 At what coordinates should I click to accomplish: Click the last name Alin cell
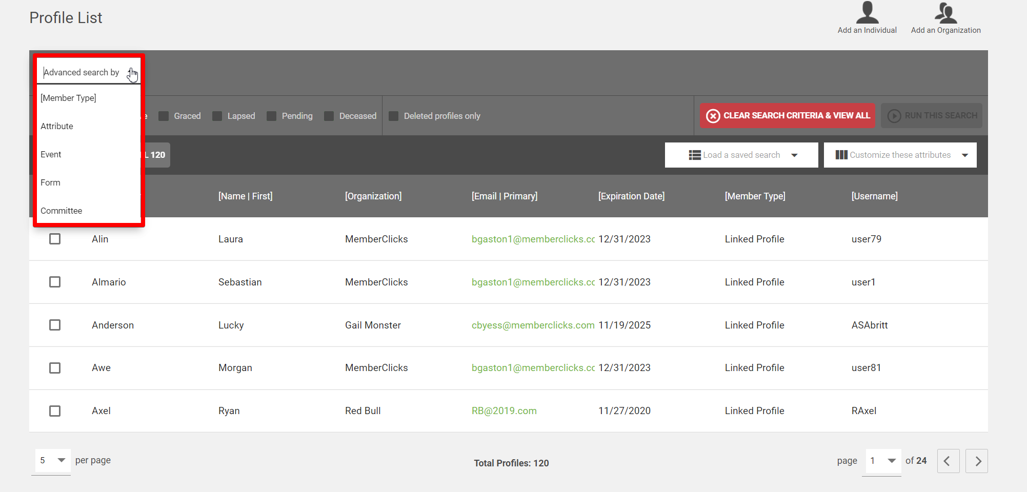(x=100, y=239)
